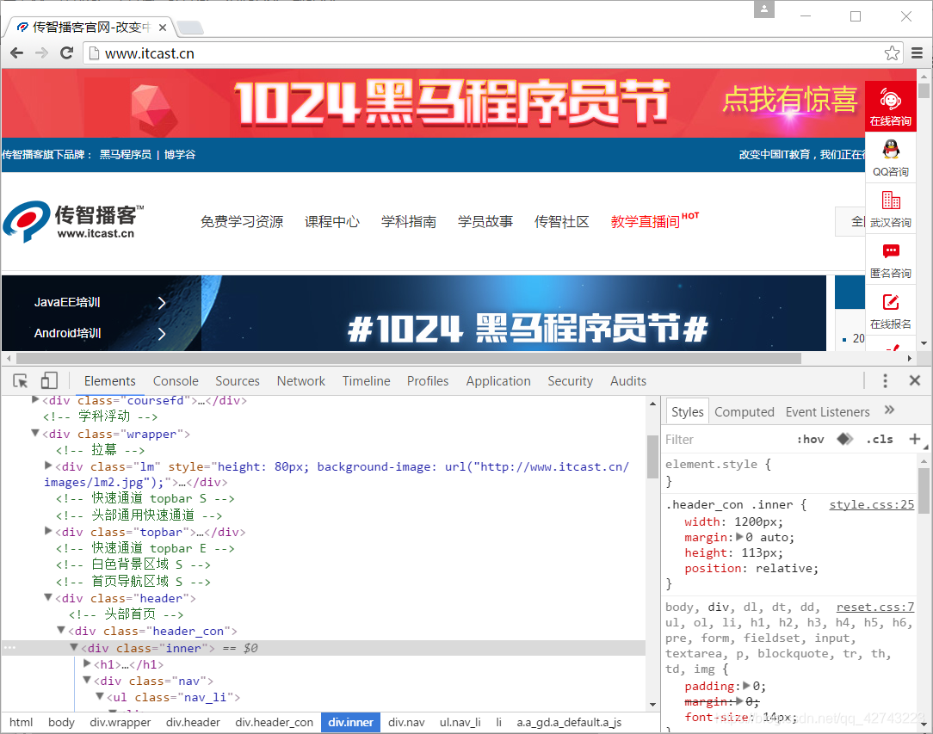
Task: Collapse the div class header node
Action: [x=49, y=597]
